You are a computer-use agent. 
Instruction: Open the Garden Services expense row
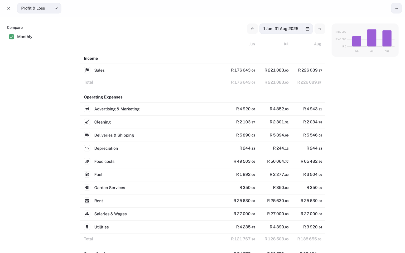point(109,188)
